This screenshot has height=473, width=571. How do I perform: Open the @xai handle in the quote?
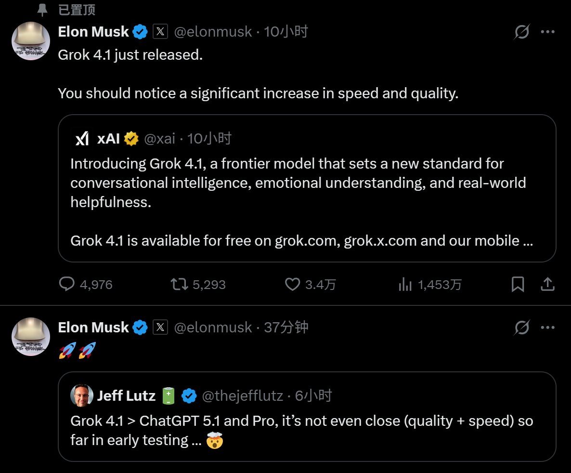pos(159,139)
